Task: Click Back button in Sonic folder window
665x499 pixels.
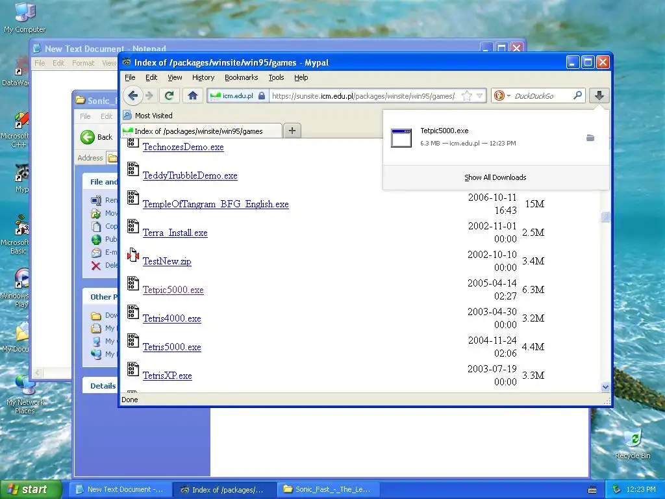Action: (97, 137)
